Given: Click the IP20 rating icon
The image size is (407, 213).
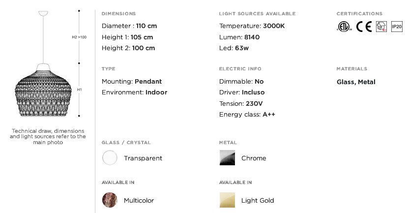Looking at the screenshot, I should 397,27.
